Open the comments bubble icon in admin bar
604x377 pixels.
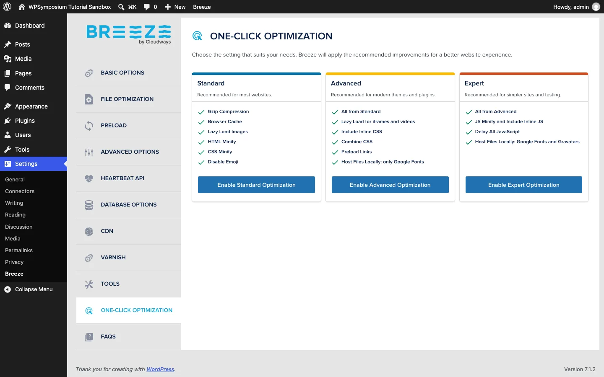[x=147, y=7]
